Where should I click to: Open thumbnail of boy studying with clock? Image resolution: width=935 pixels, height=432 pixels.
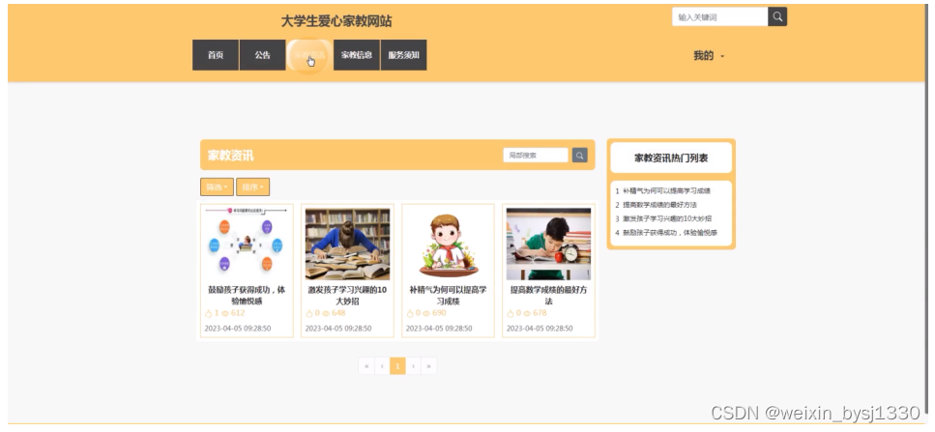[x=548, y=244]
